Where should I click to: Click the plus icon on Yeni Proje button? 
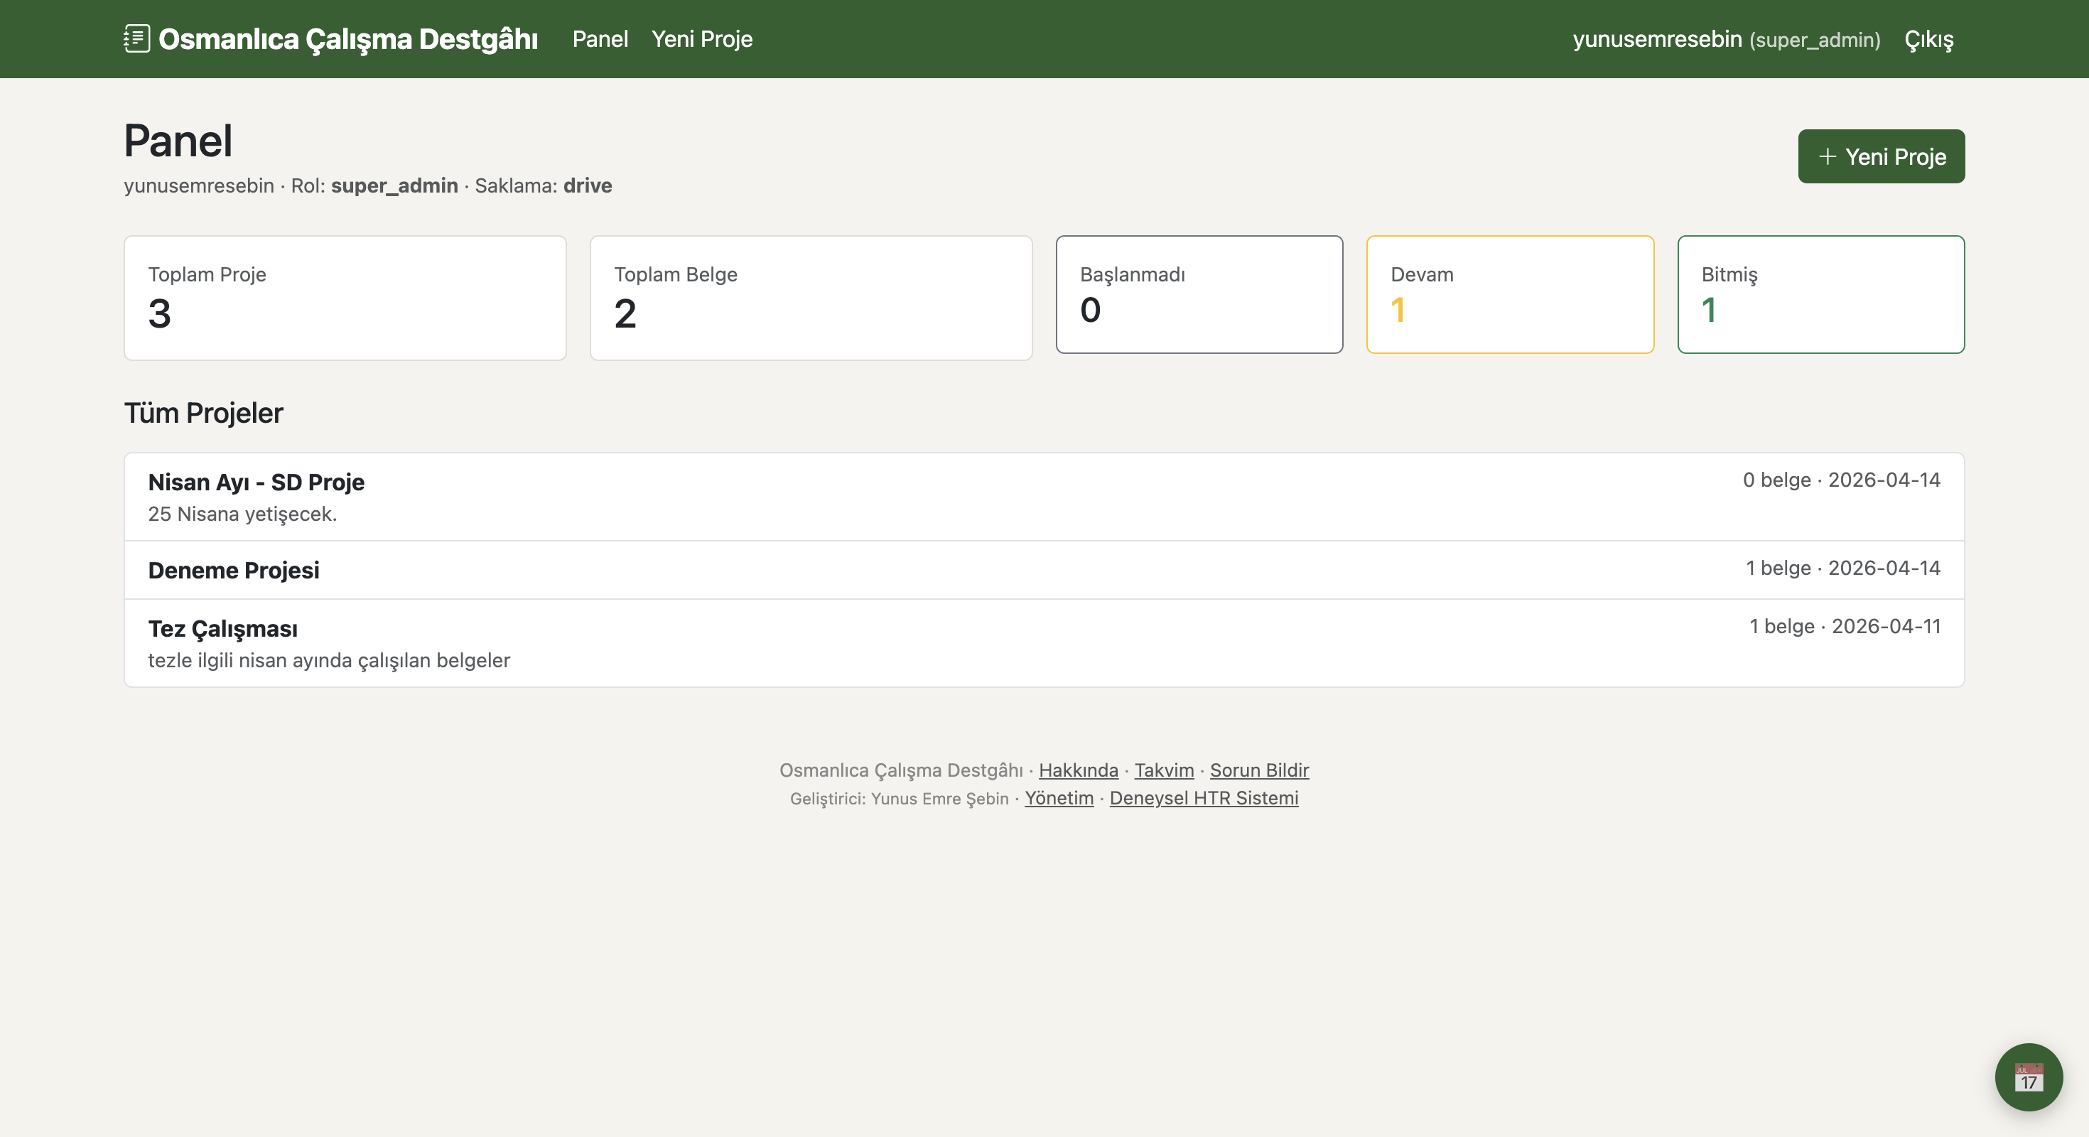pos(1827,156)
